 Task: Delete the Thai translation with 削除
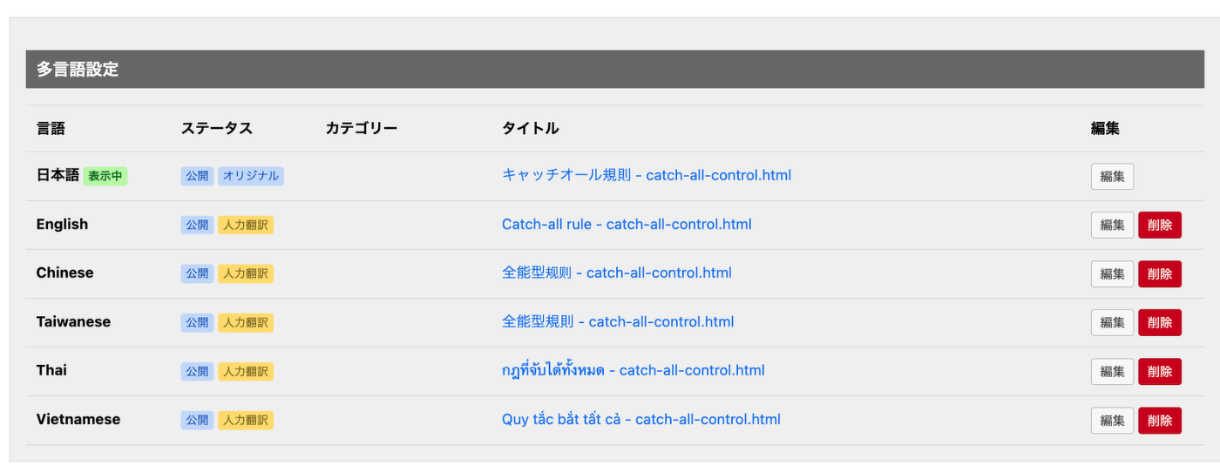point(1160,371)
